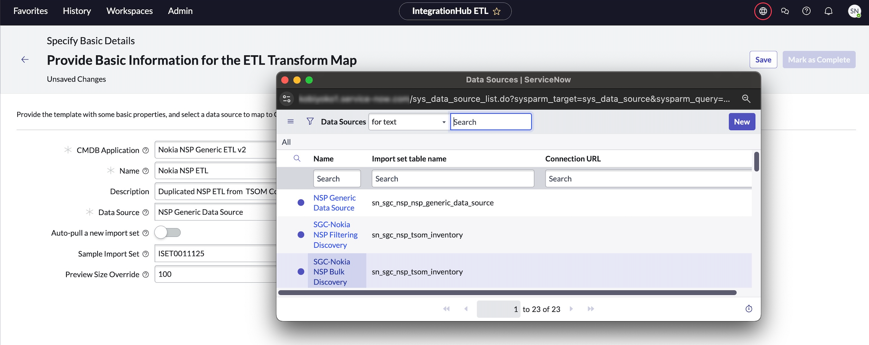Sort by Connection URL column header
869x345 pixels.
(573, 159)
